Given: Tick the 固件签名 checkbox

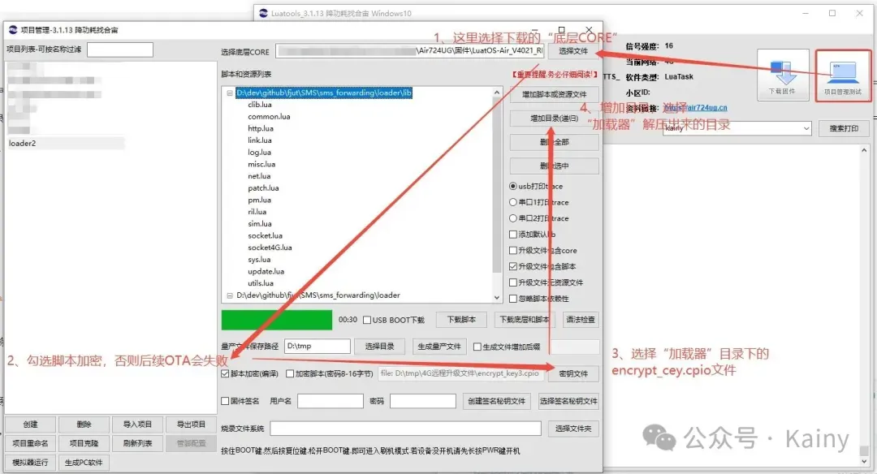Looking at the screenshot, I should coord(225,401).
